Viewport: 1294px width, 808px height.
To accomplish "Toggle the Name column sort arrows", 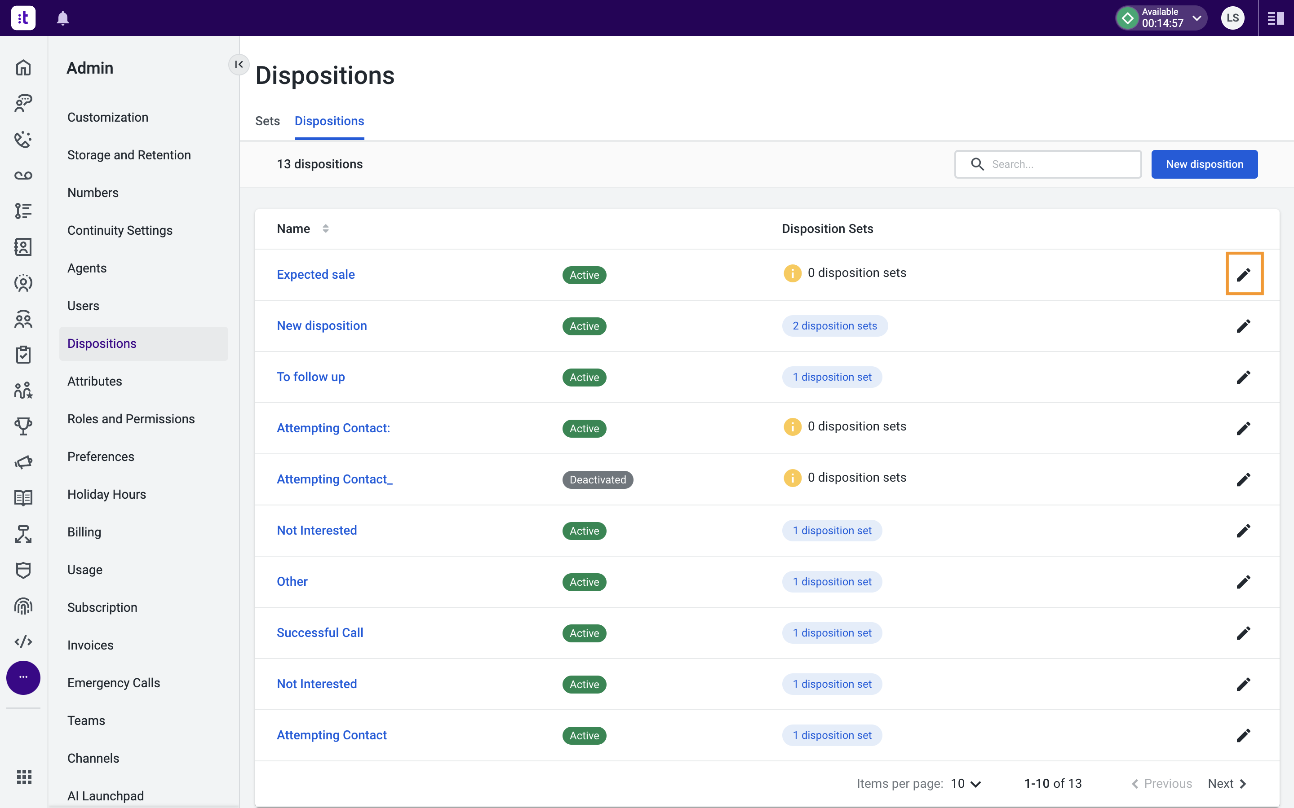I will click(x=326, y=228).
